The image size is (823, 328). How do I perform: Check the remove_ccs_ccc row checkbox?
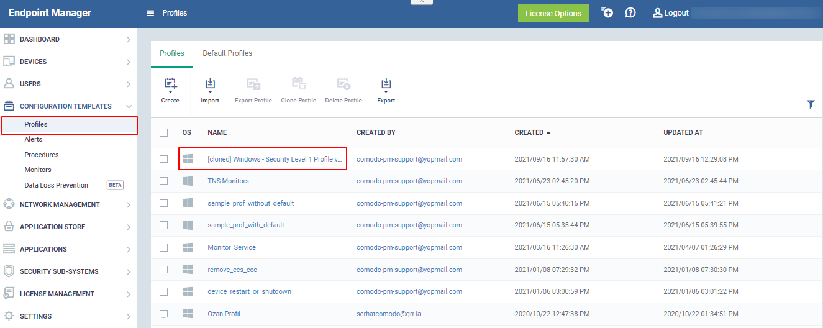[x=164, y=270]
